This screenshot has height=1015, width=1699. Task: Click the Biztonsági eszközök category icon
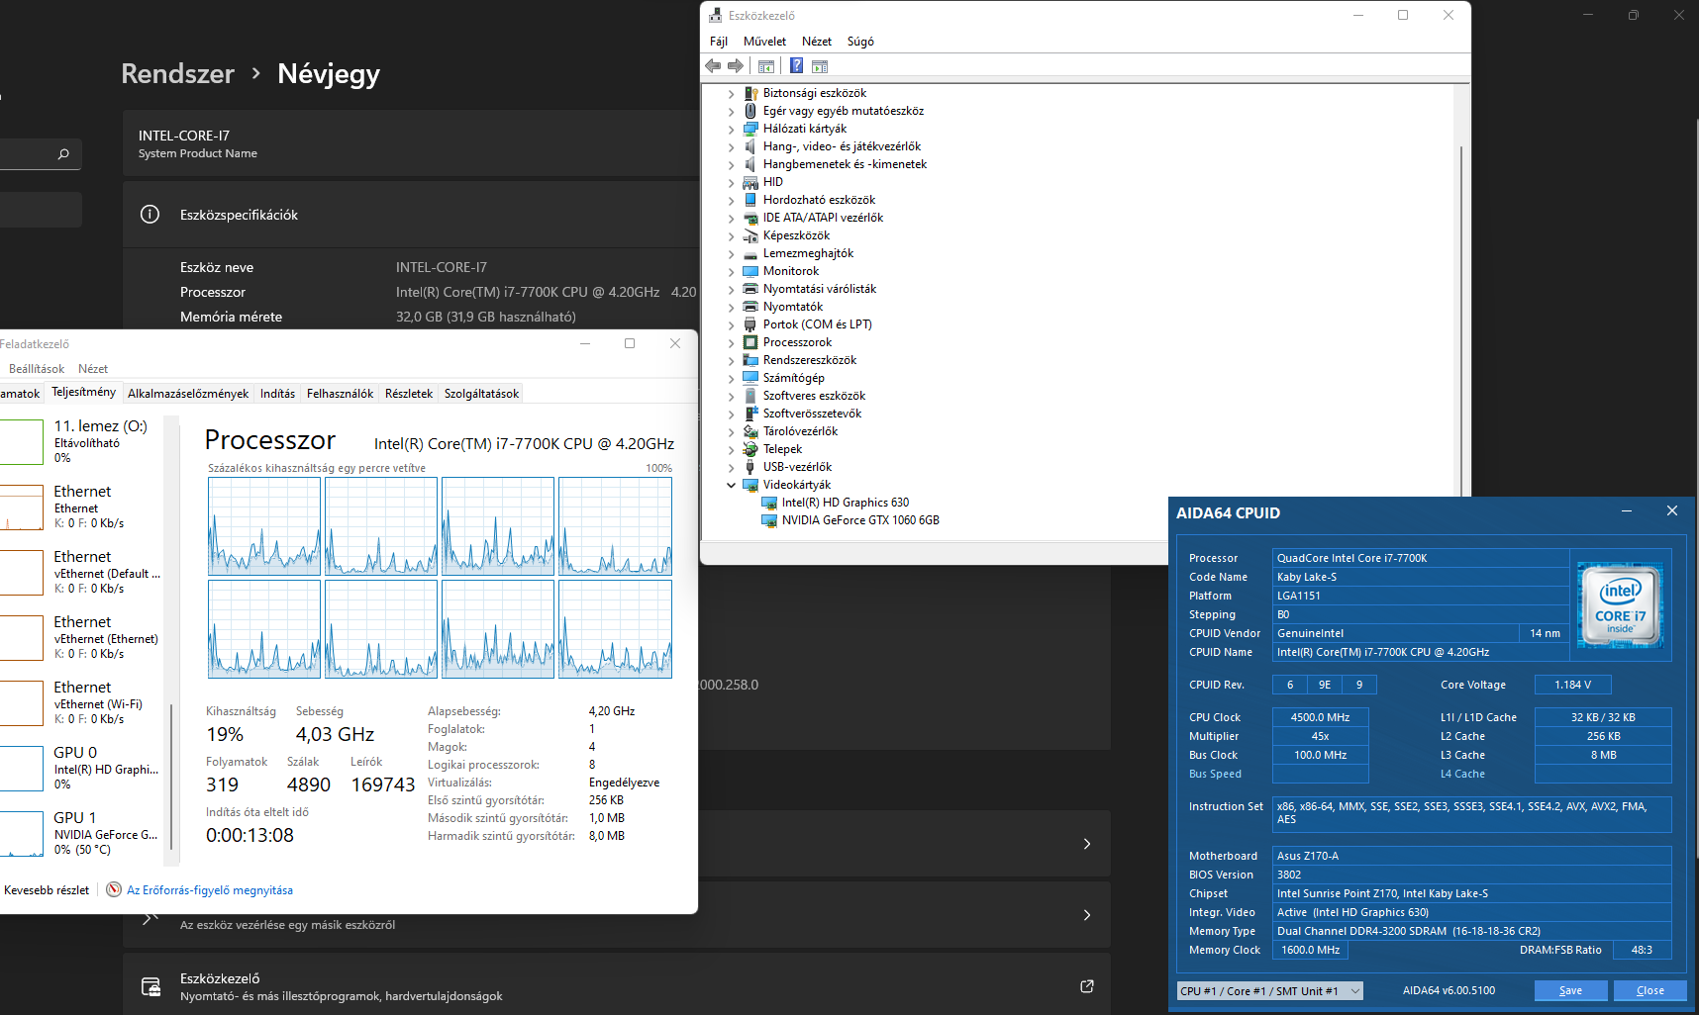coord(750,93)
